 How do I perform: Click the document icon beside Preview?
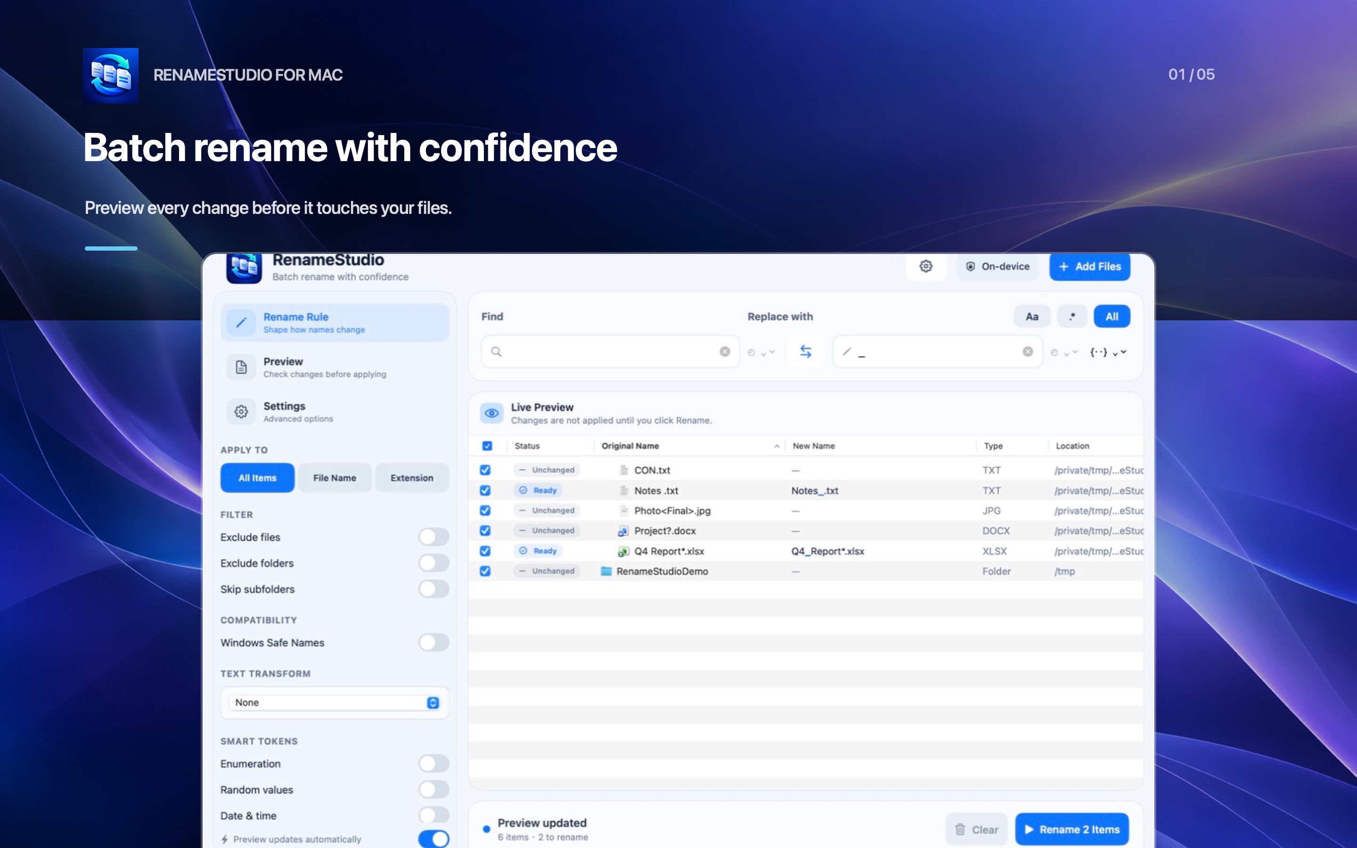click(x=241, y=367)
